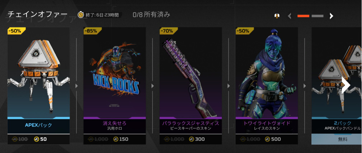Image resolution: width=362 pixels, height=153 pixels.
Task: Click the 500 coin price on Wraith skin
Action: coord(273,139)
